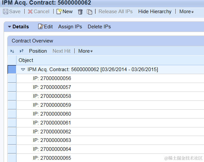Screen dimensions: 204x162
Task: Click the select-all corner header cell
Action: tap(12, 60)
